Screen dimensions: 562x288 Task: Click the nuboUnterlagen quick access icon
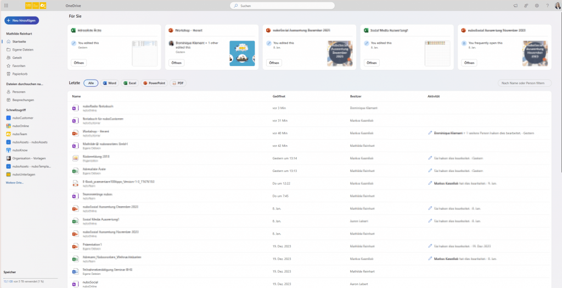pos(9,174)
